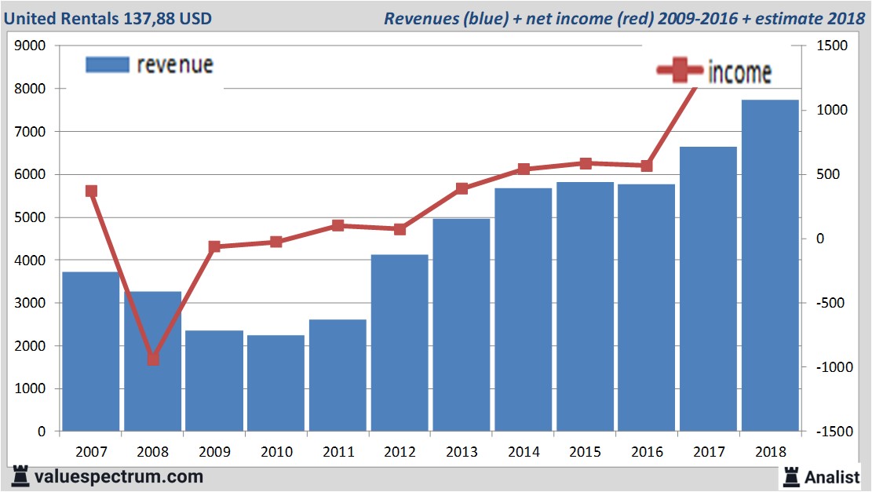Click the 2013 income data point marker

[x=462, y=188]
